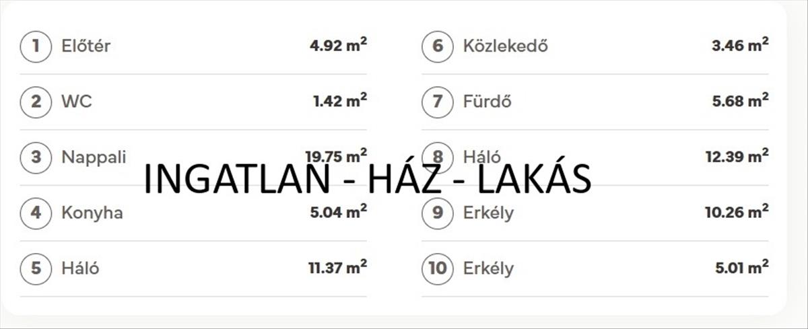Select the number 10 circle icon
Viewport: 808px width, 329px height.
(438, 268)
